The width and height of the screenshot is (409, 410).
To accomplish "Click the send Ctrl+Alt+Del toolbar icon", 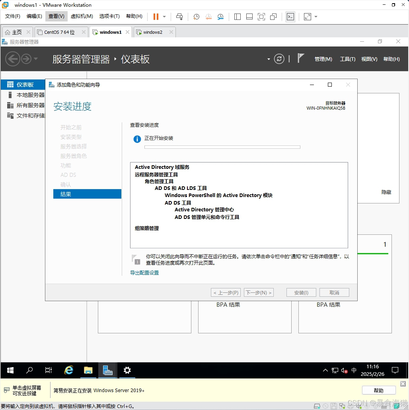I will pos(179,17).
